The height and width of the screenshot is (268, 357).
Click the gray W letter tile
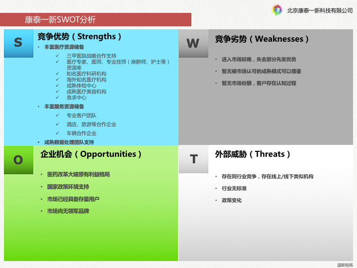[x=193, y=43]
